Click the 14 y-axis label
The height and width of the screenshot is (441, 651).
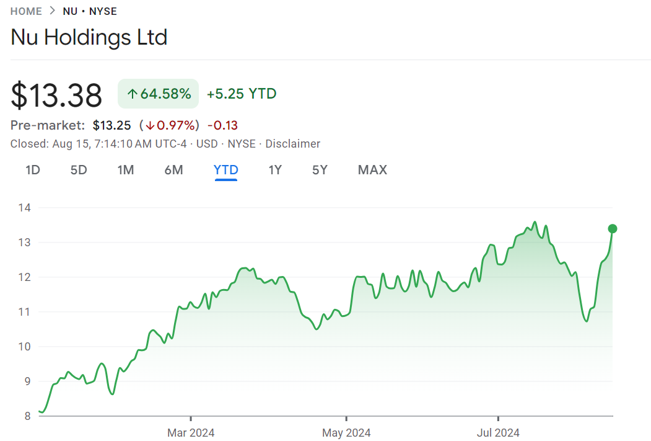coord(25,208)
